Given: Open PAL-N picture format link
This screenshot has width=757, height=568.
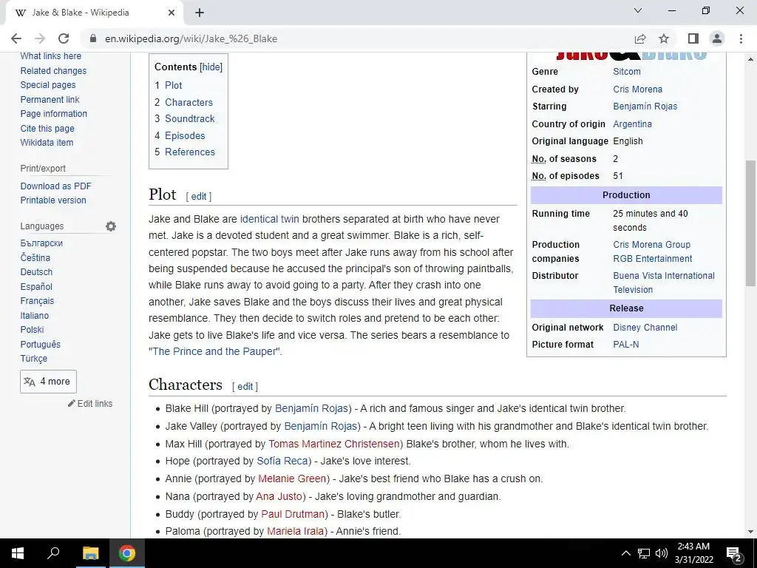Looking at the screenshot, I should pyautogui.click(x=625, y=345).
